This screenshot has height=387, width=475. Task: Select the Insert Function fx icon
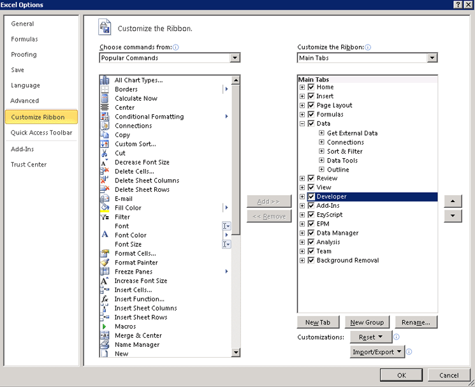[x=105, y=299]
